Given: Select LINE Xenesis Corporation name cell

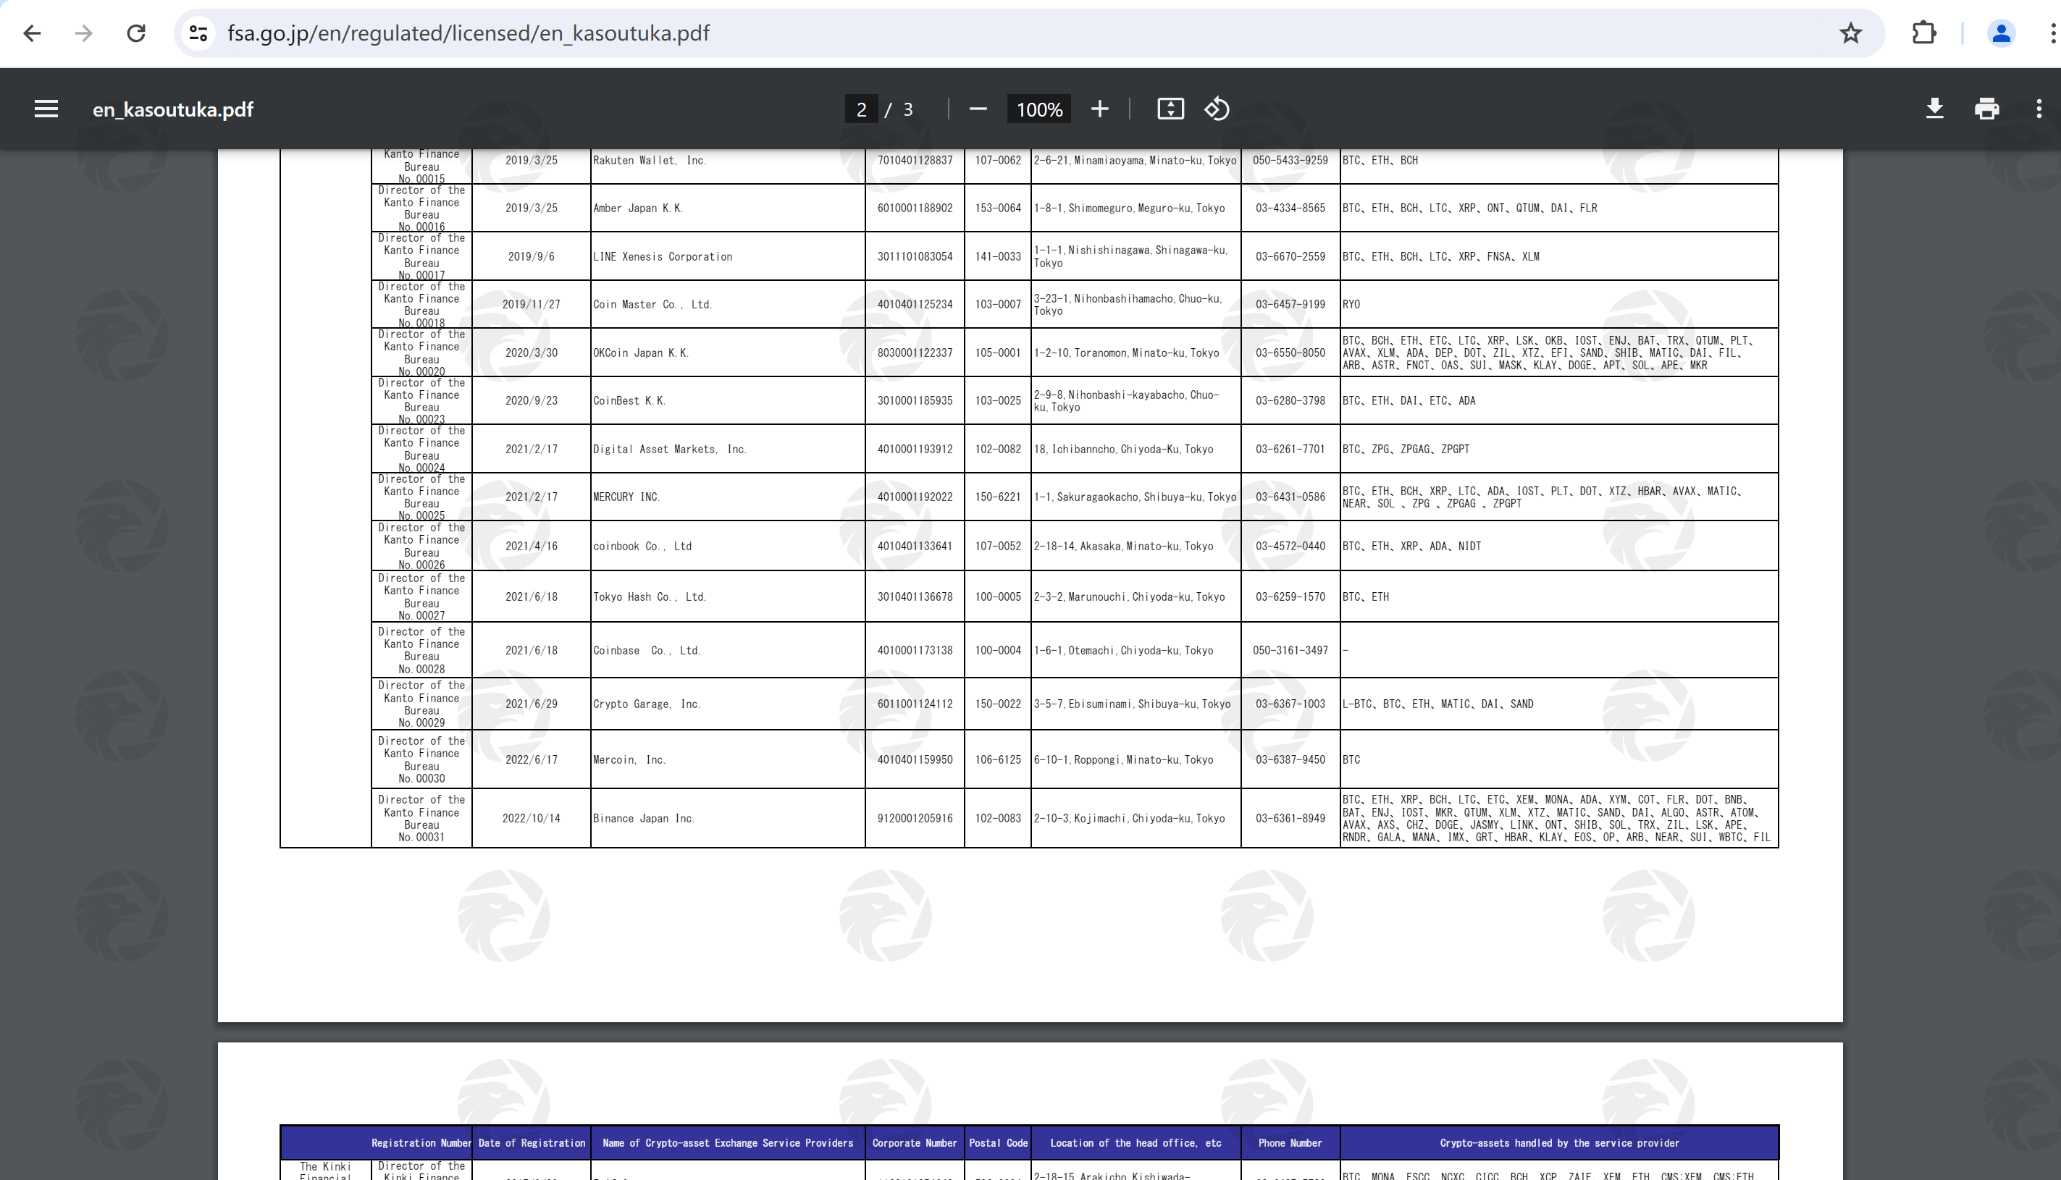Looking at the screenshot, I should point(728,257).
